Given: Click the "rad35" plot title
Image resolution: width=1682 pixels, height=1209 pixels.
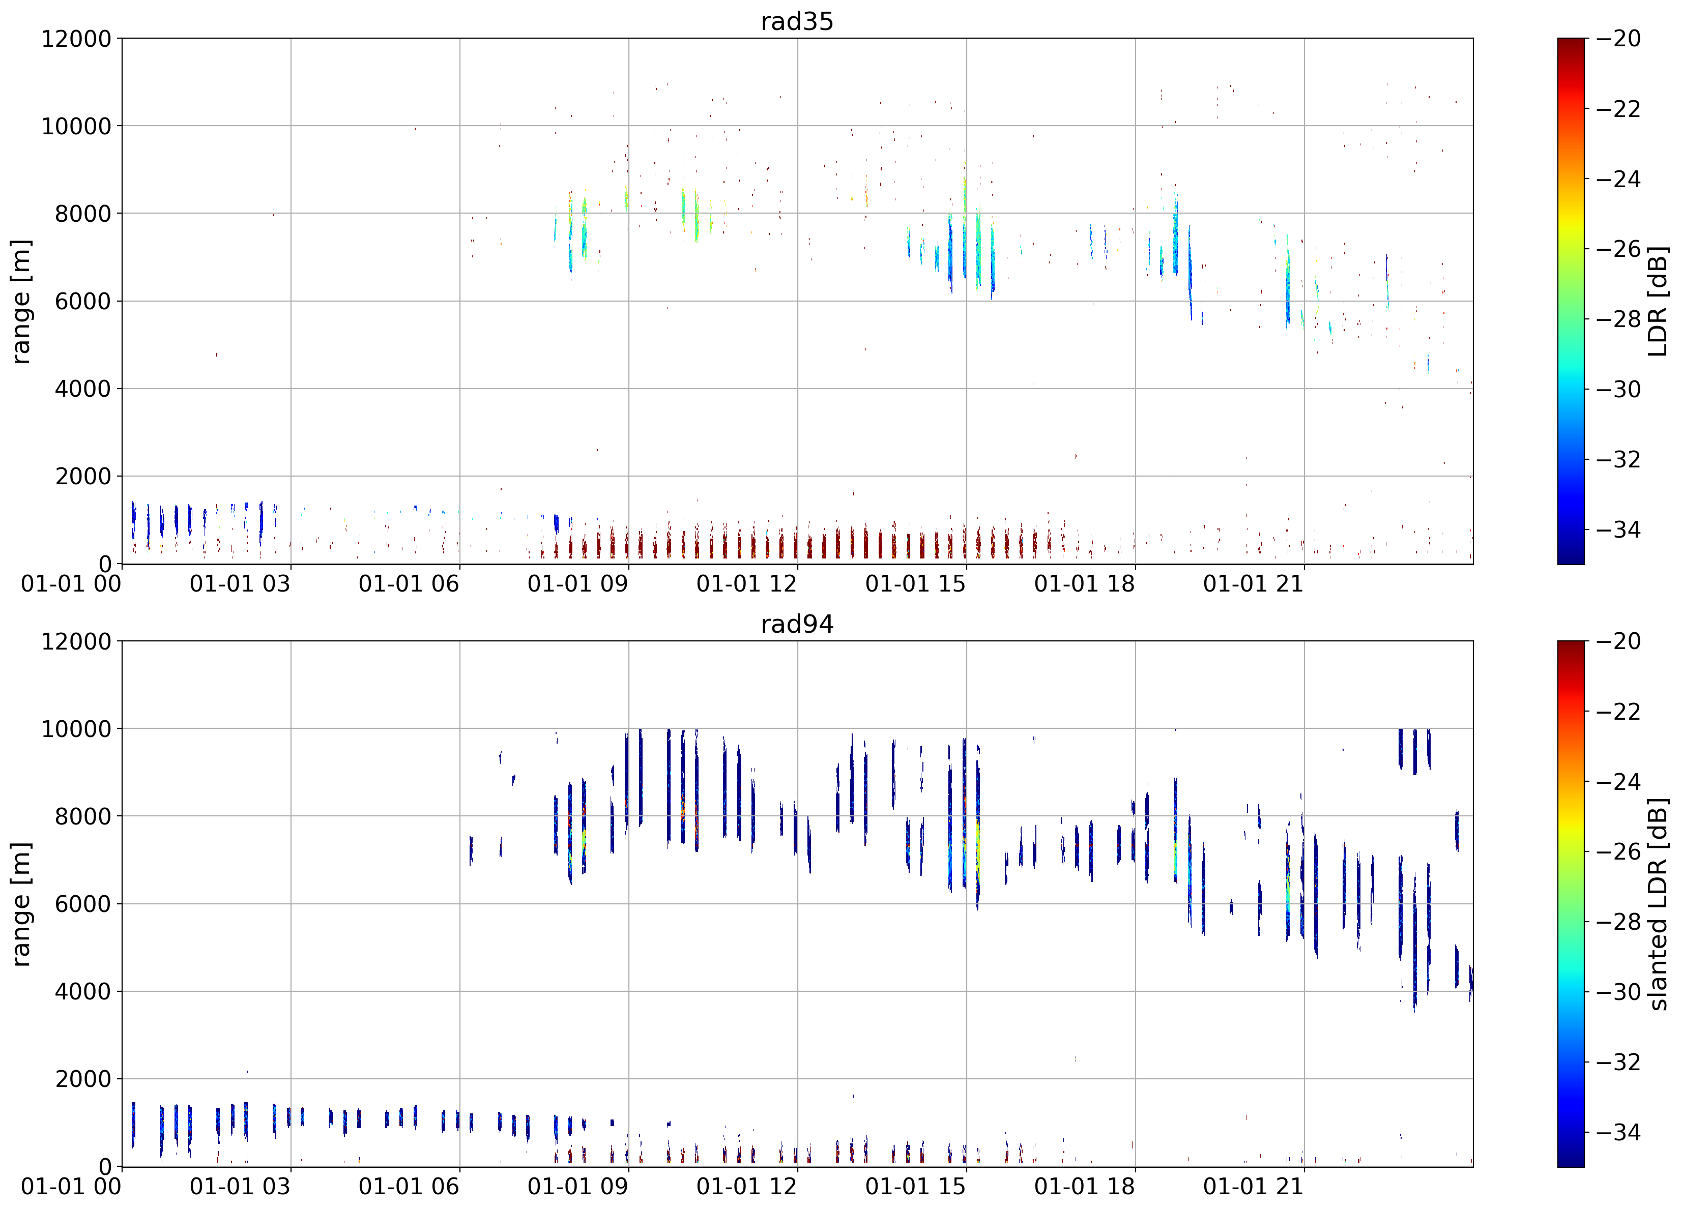Looking at the screenshot, I should [x=797, y=21].
